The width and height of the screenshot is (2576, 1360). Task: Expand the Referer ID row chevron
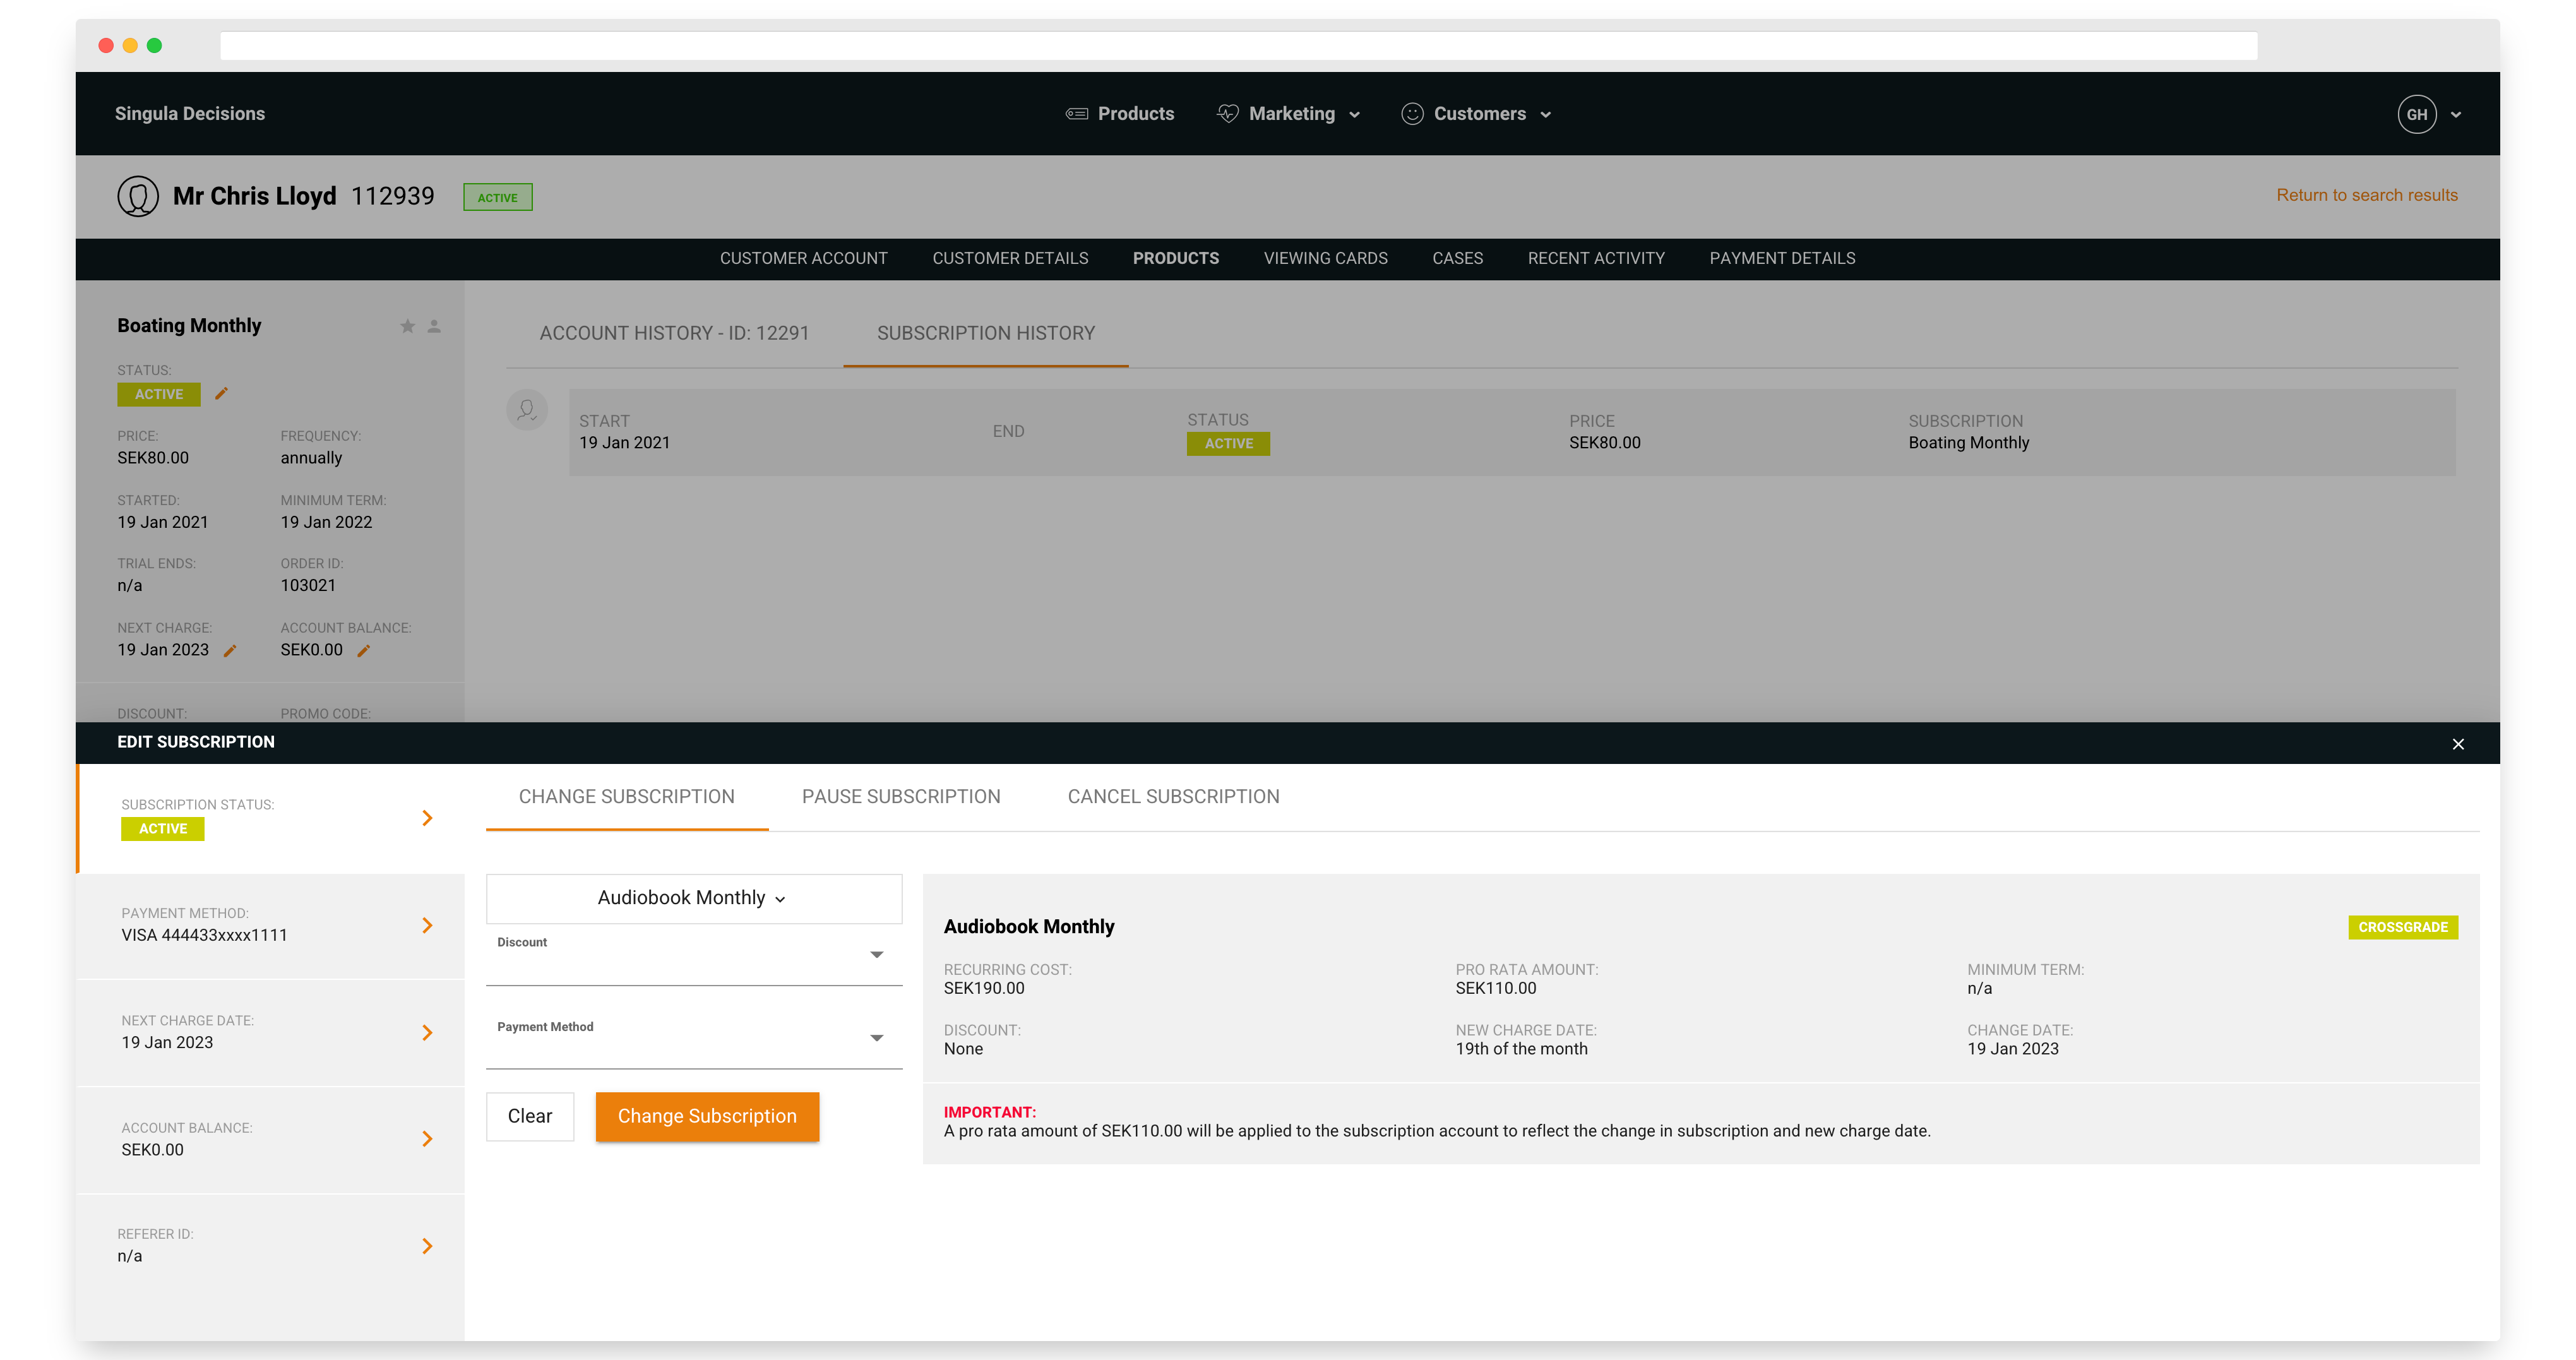(427, 1246)
